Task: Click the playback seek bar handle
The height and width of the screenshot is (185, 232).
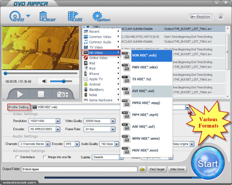Action: click(x=6, y=74)
